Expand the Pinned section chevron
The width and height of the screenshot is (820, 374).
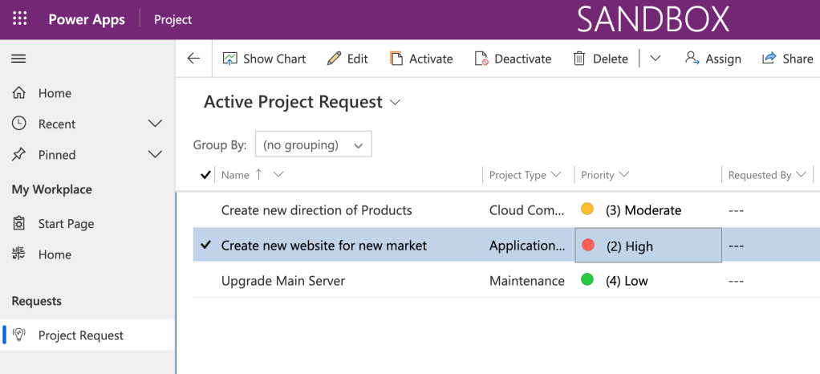pos(156,154)
